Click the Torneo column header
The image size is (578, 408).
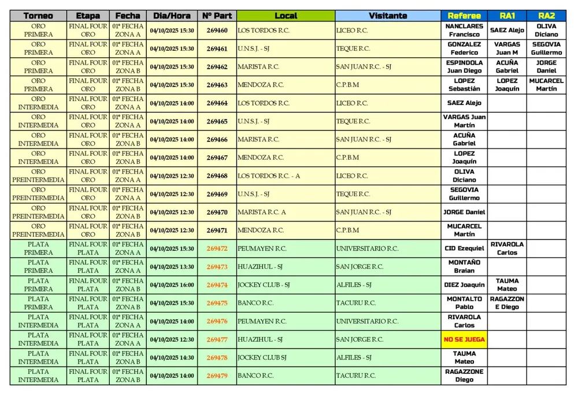pos(39,16)
